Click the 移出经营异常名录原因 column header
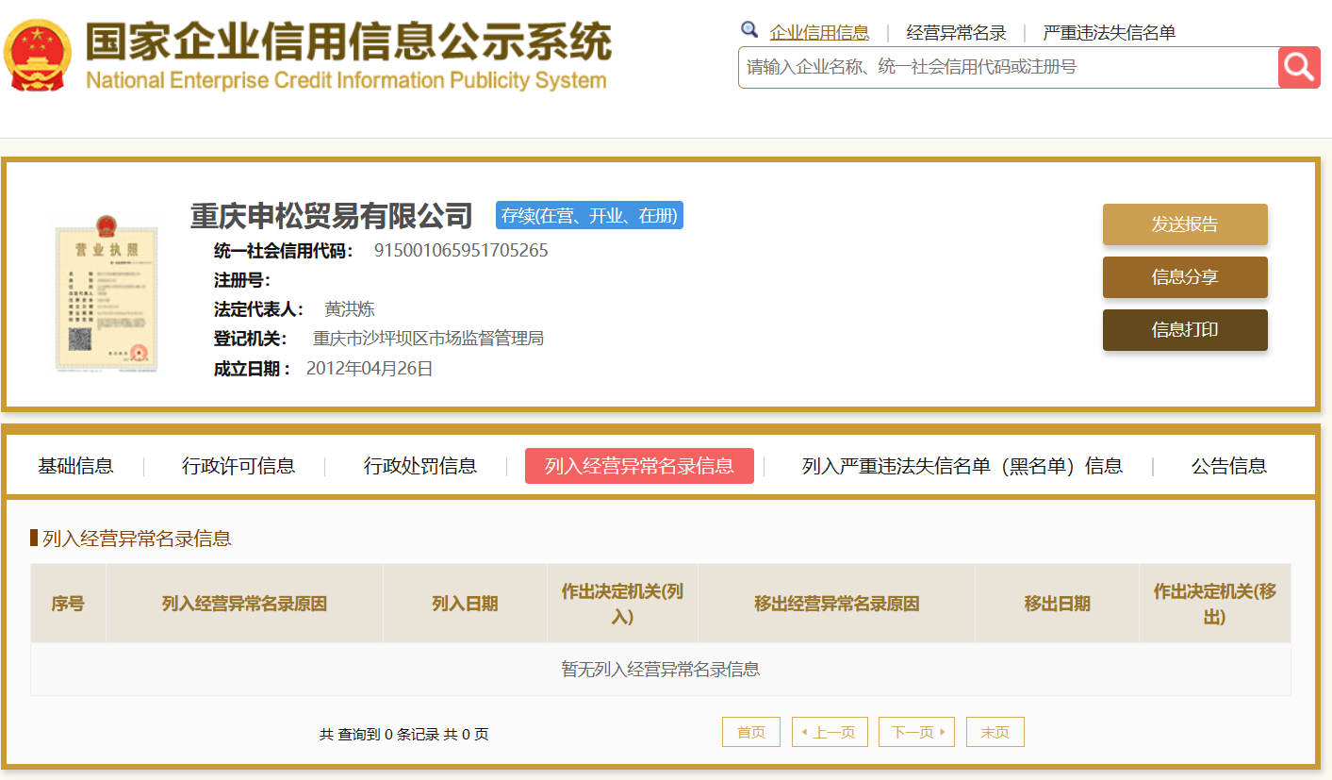 tap(837, 604)
